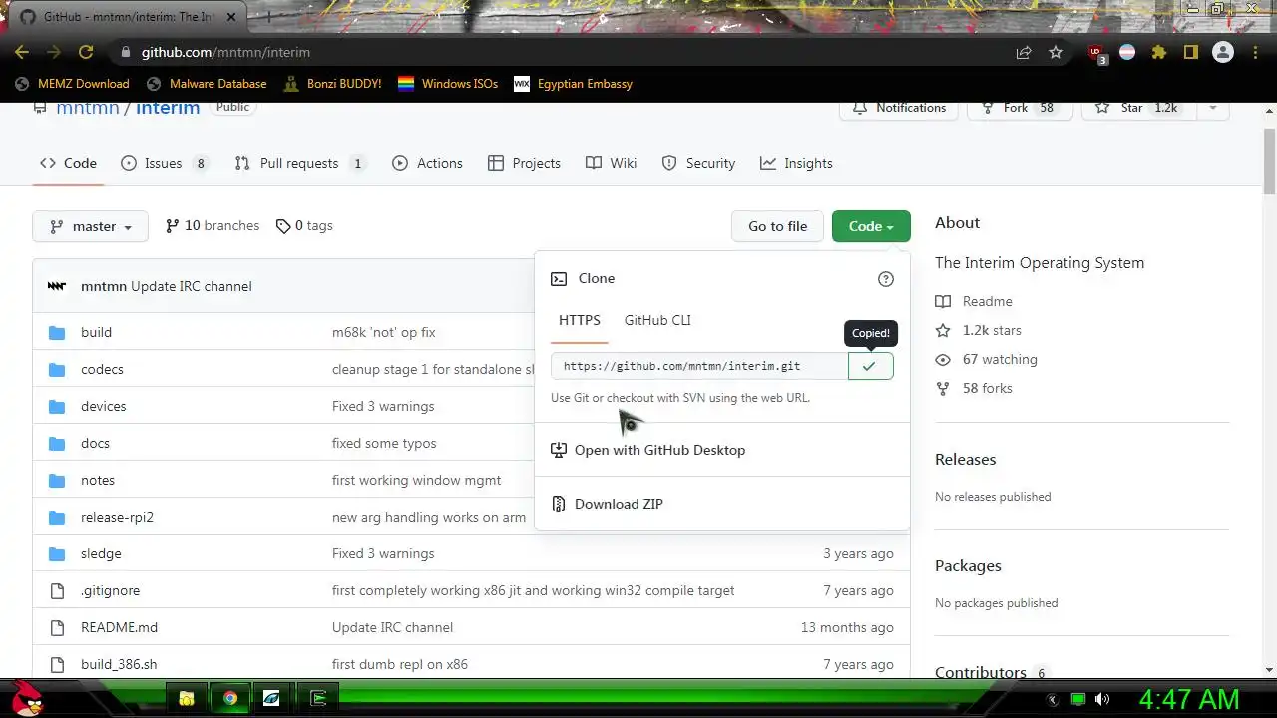Open the Wiki tab
This screenshot has width=1277, height=718.
pyautogui.click(x=611, y=163)
